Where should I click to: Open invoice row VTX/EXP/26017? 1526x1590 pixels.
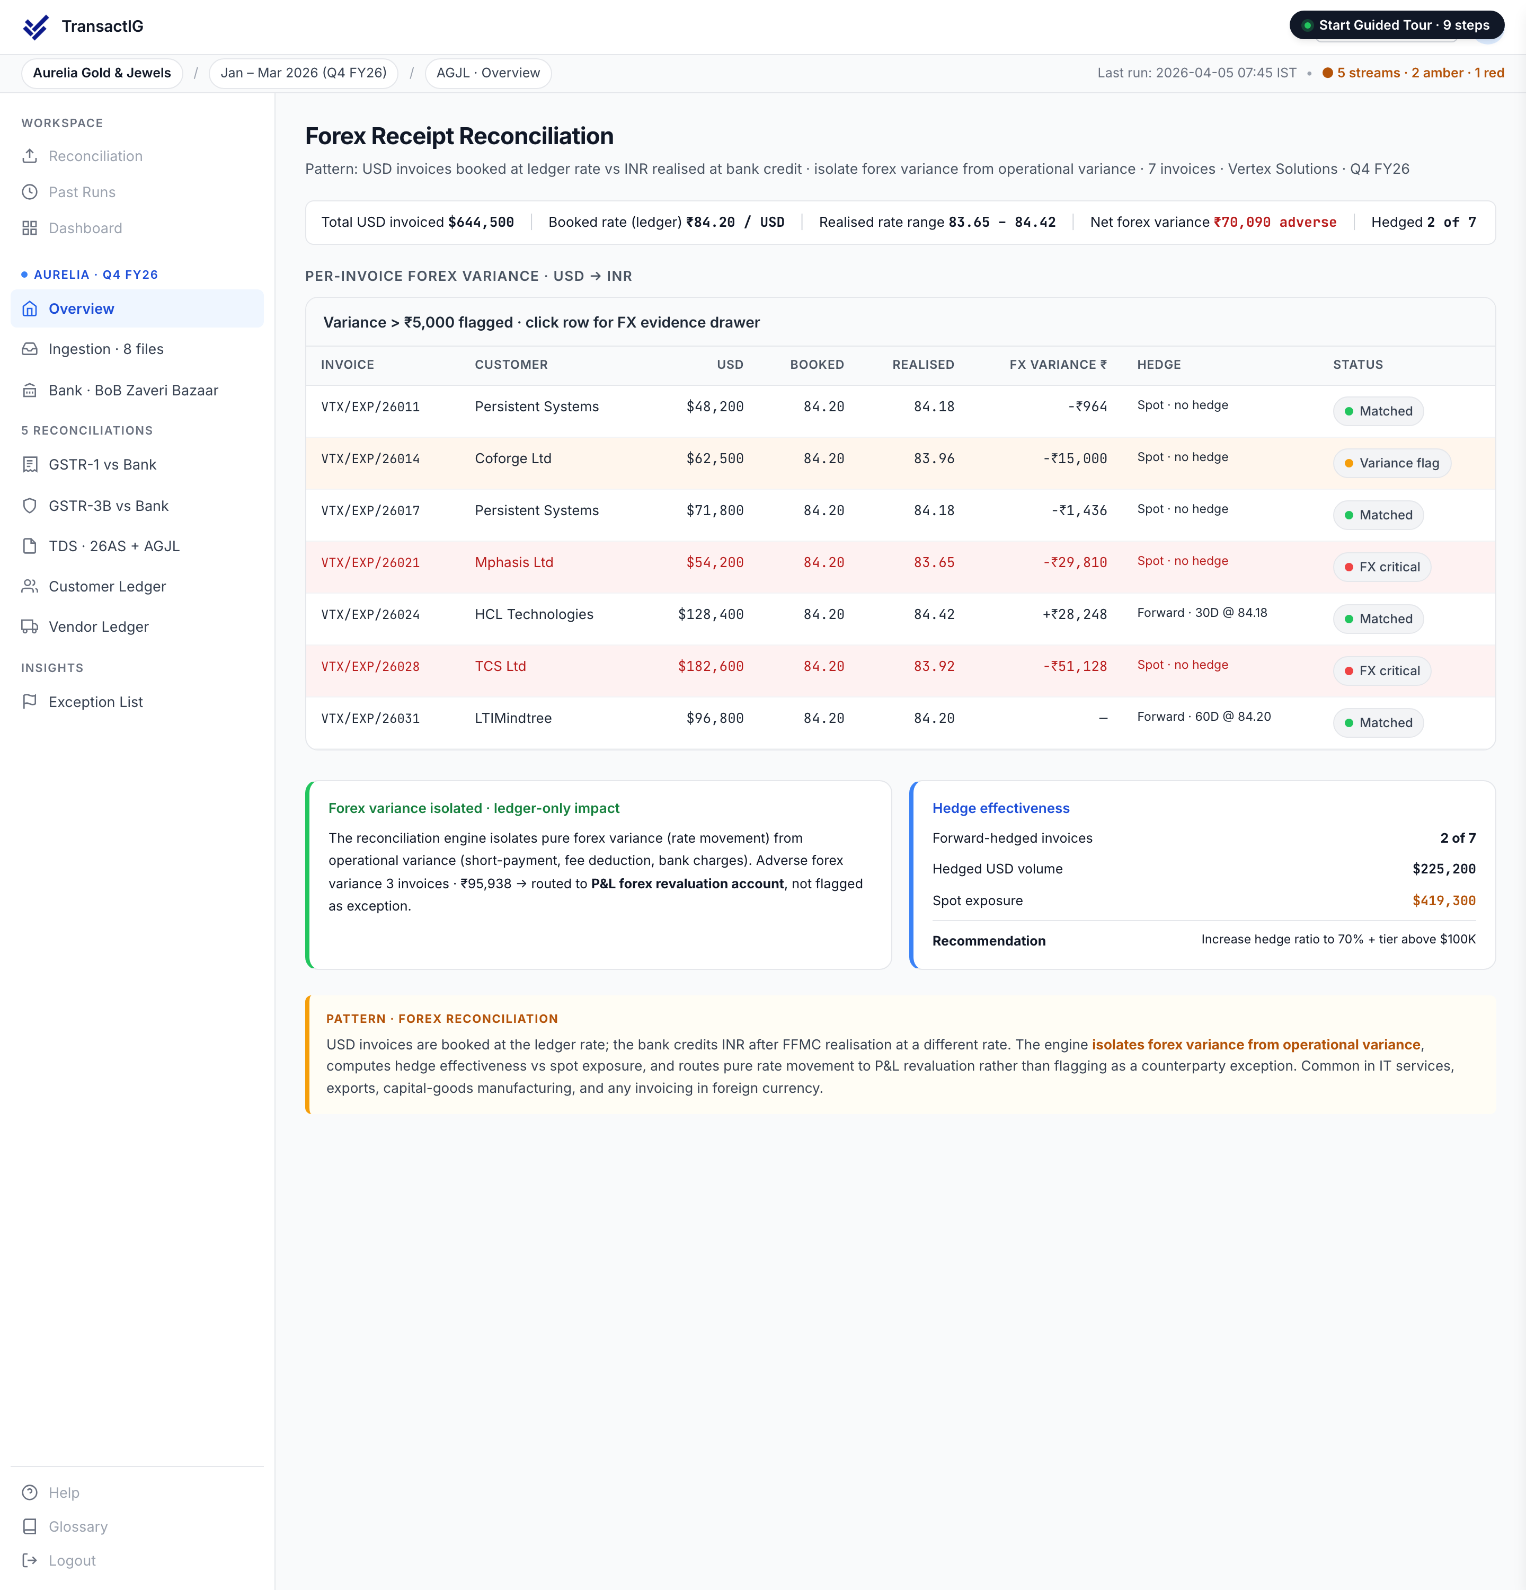pos(900,515)
